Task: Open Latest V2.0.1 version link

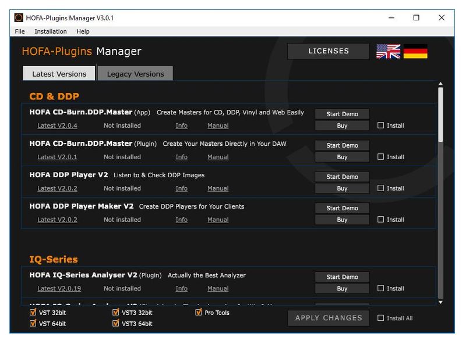Action: click(x=57, y=157)
